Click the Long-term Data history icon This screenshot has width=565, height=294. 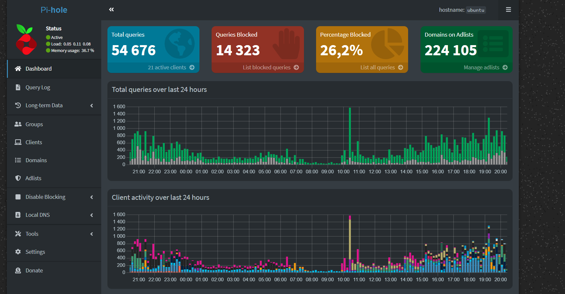pos(18,105)
